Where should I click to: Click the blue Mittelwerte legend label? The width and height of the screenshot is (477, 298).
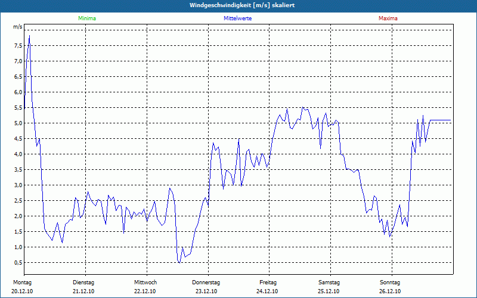coord(237,18)
